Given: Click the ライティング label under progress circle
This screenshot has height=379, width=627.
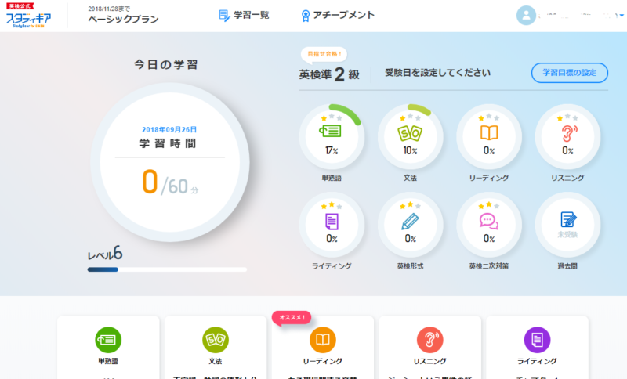Looking at the screenshot, I should click(332, 266).
